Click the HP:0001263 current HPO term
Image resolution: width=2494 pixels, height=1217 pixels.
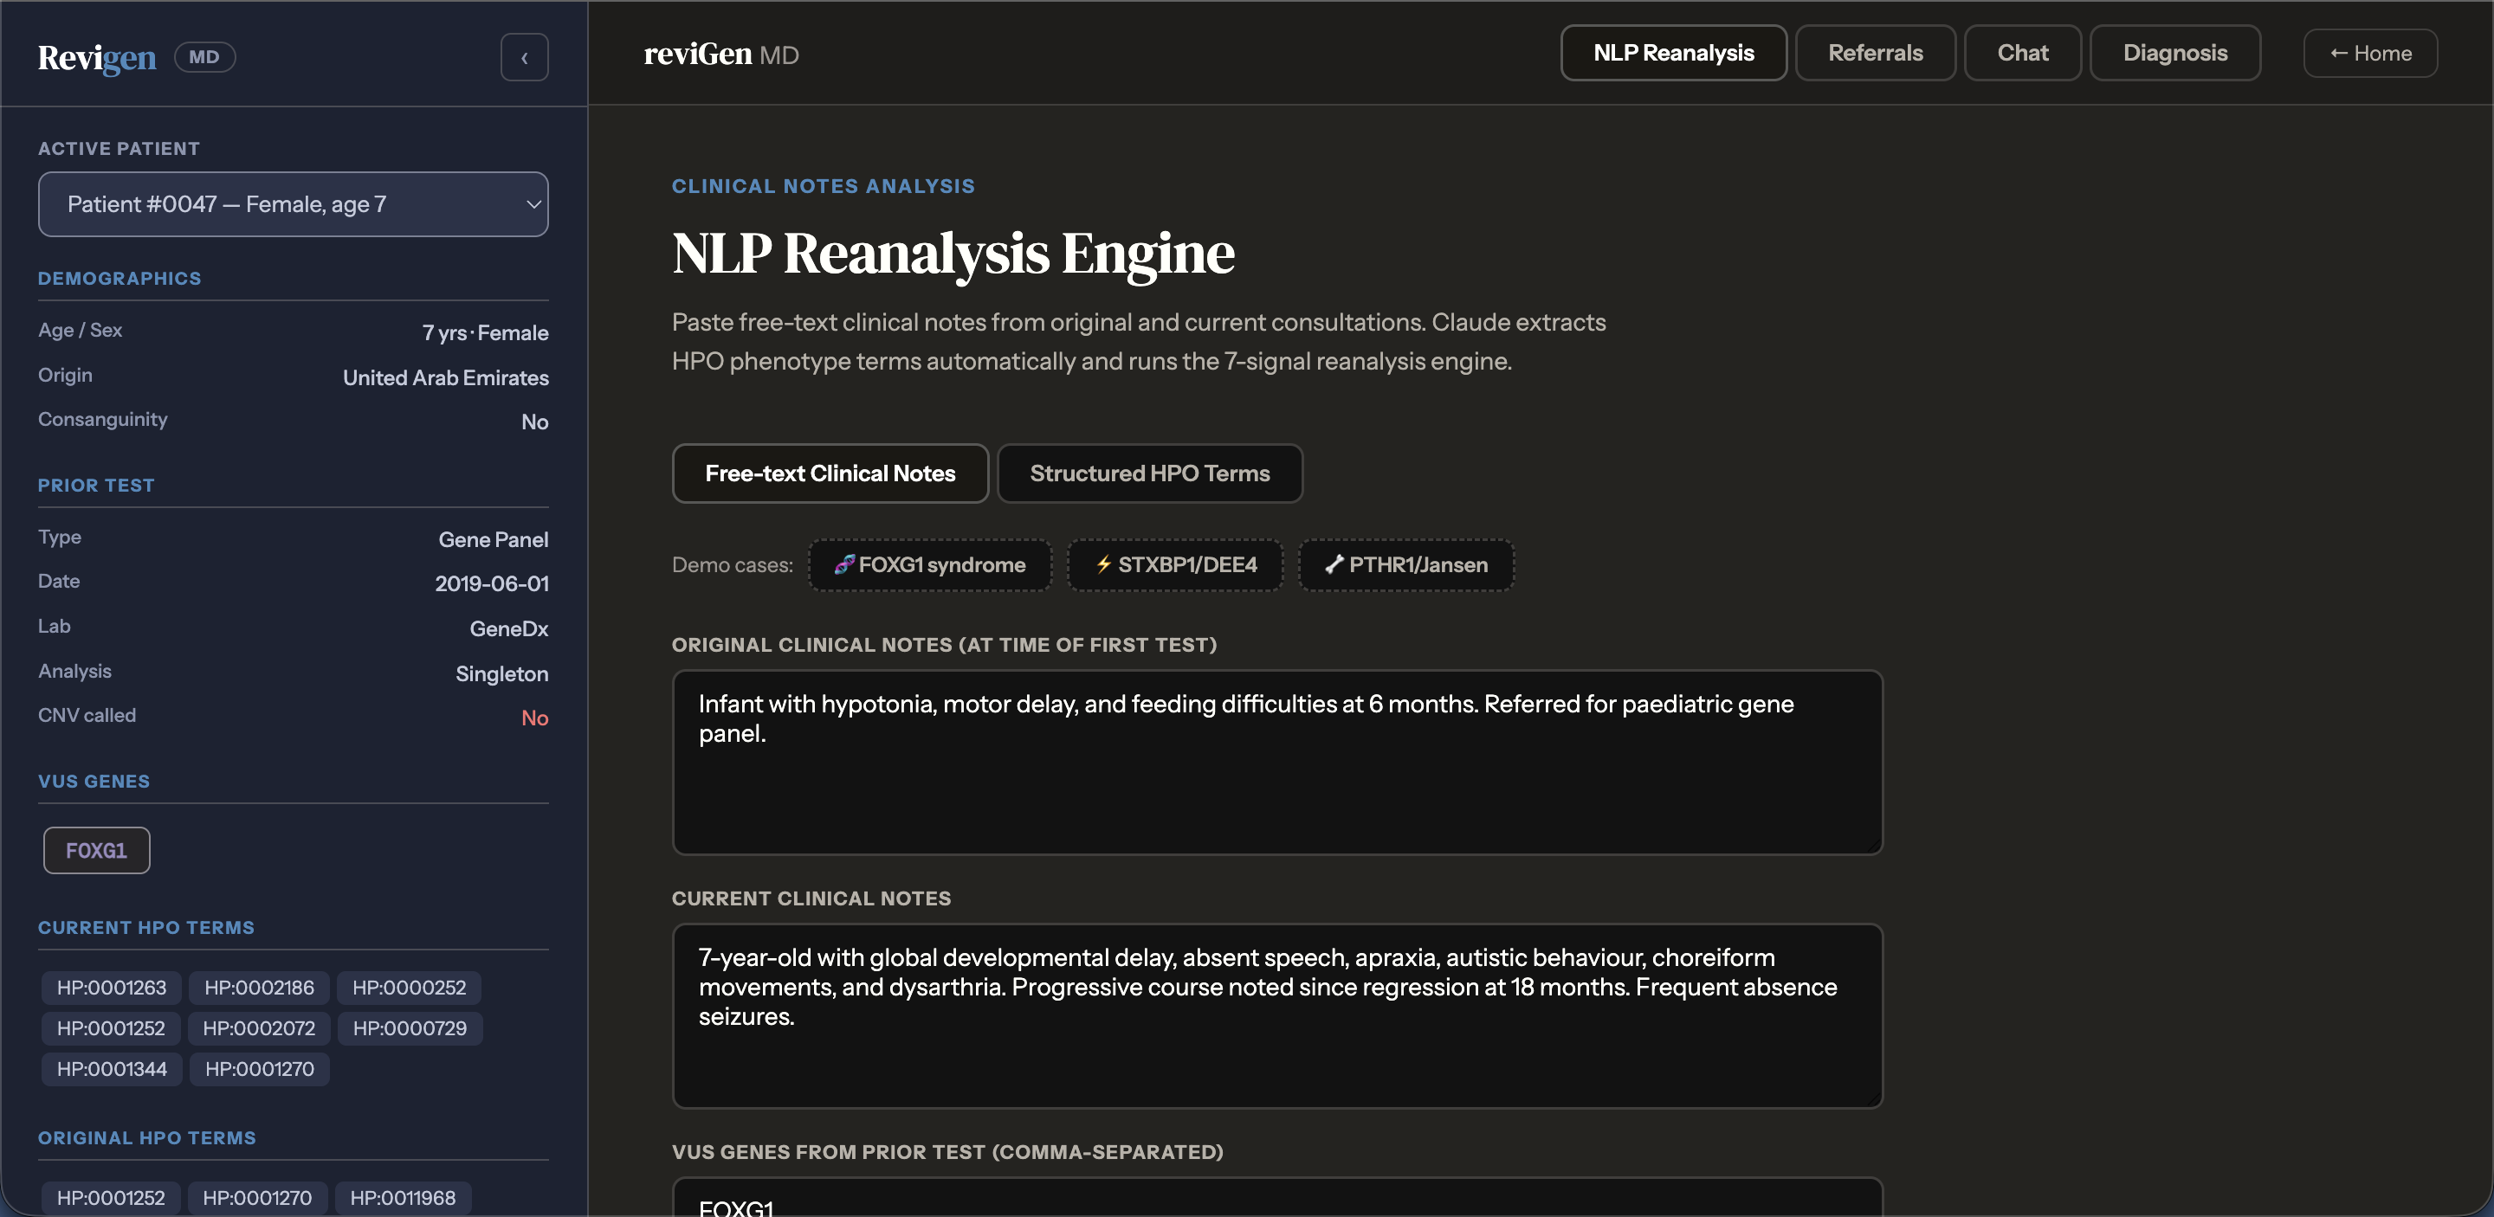(x=112, y=988)
